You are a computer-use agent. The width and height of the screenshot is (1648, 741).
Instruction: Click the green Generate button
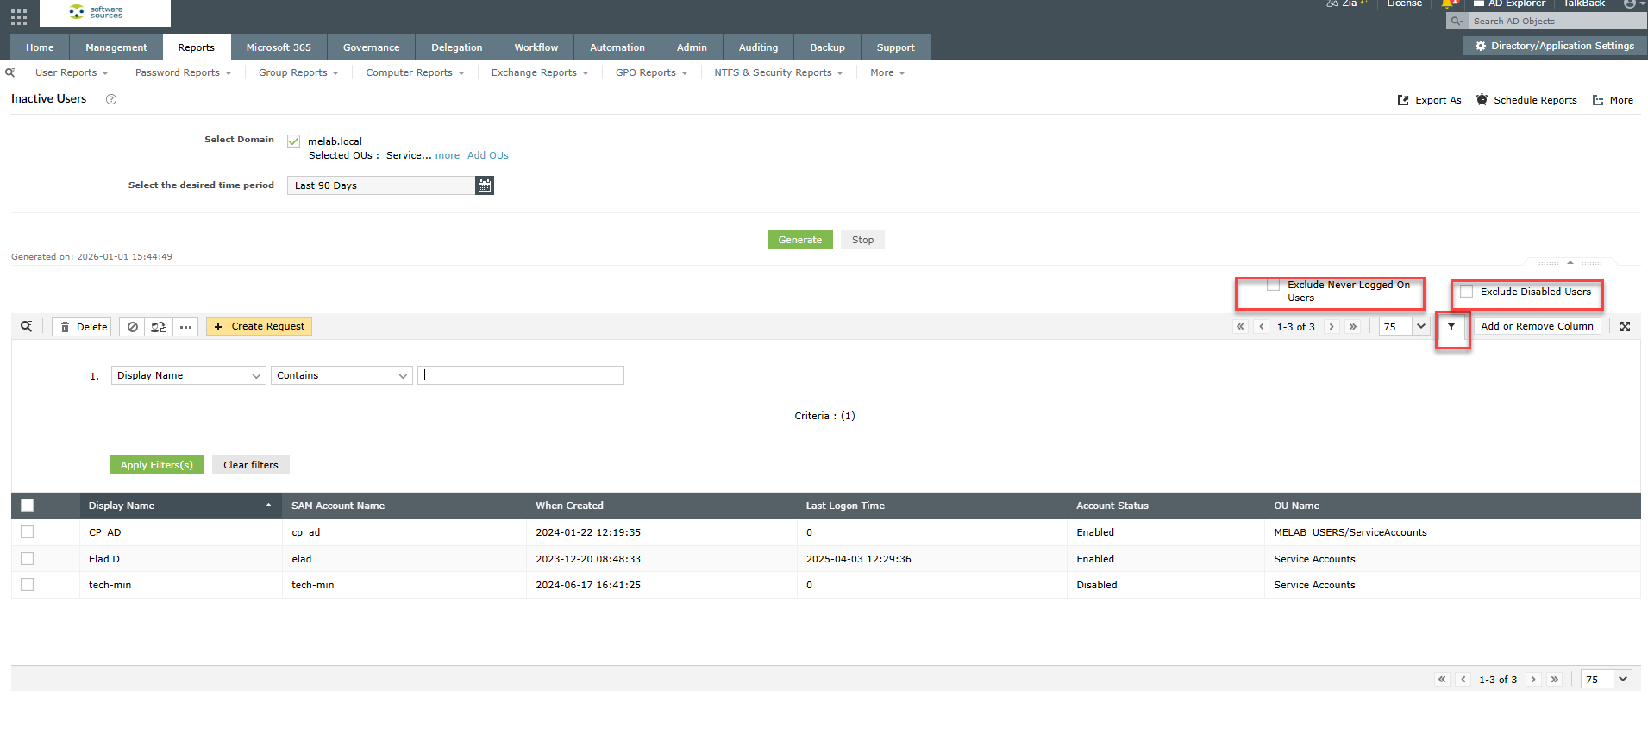[799, 240]
